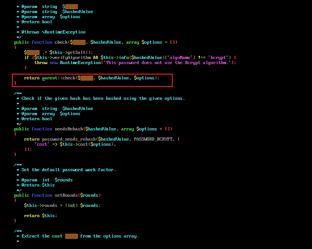The image size is (312, 249).
Task: Click the password_needs_rehash function call
Action: (69, 139)
